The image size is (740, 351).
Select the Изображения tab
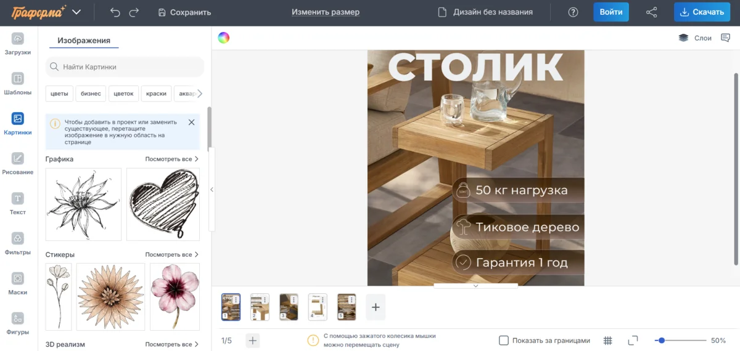point(84,41)
